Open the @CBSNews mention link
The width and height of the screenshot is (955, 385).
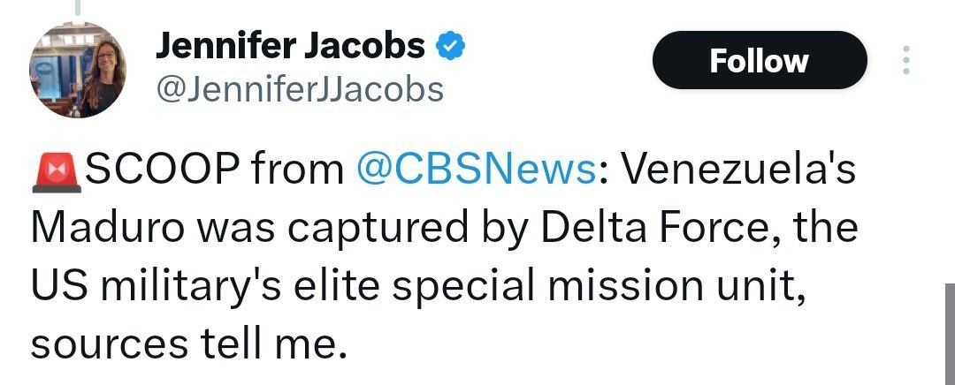(x=475, y=170)
